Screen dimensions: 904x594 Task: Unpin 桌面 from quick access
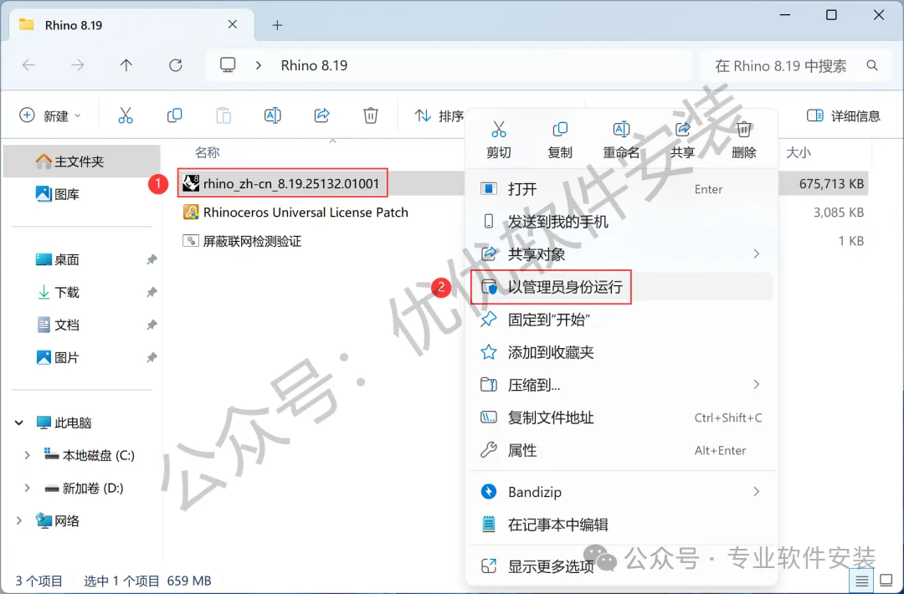coord(152,260)
